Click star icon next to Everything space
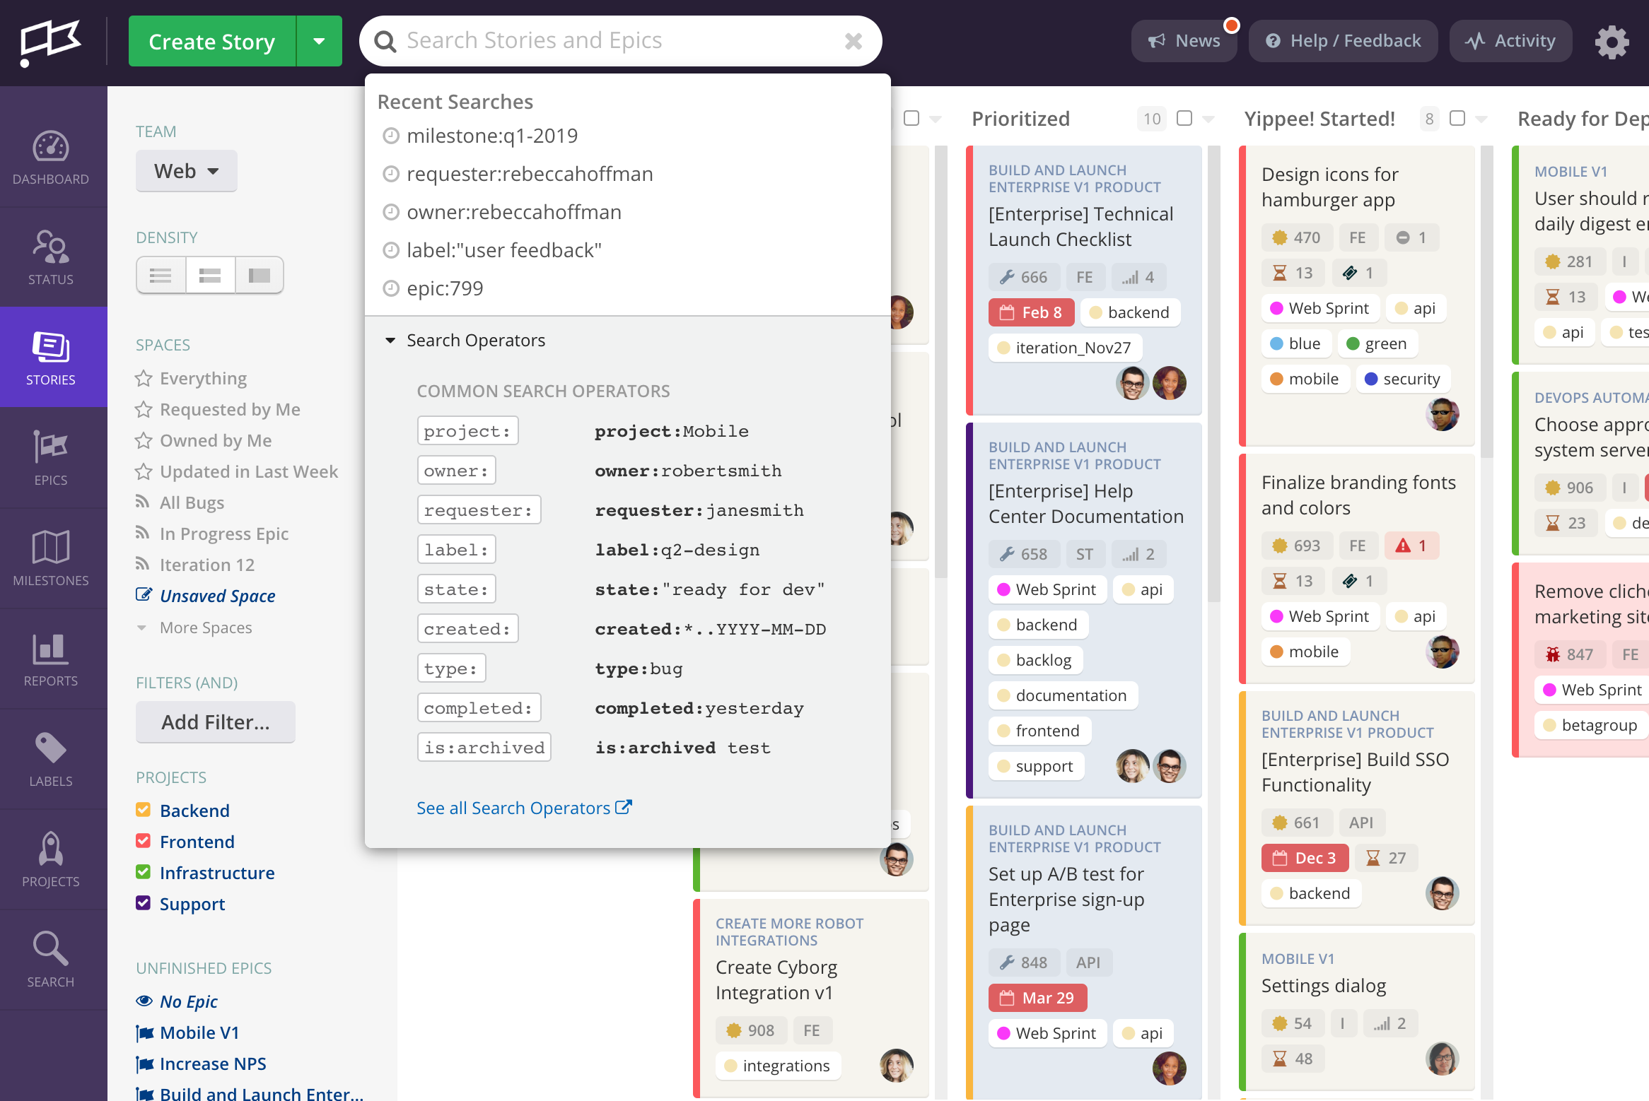1649x1101 pixels. [144, 378]
